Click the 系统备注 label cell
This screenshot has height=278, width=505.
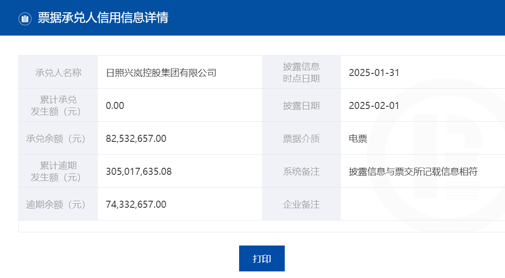[x=301, y=171]
